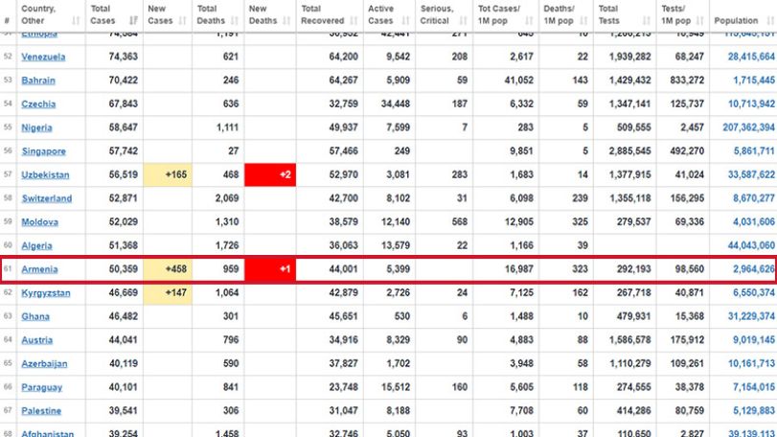The height and width of the screenshot is (437, 777).
Task: Click Armenia population 2,964,626 link
Action: (x=754, y=269)
